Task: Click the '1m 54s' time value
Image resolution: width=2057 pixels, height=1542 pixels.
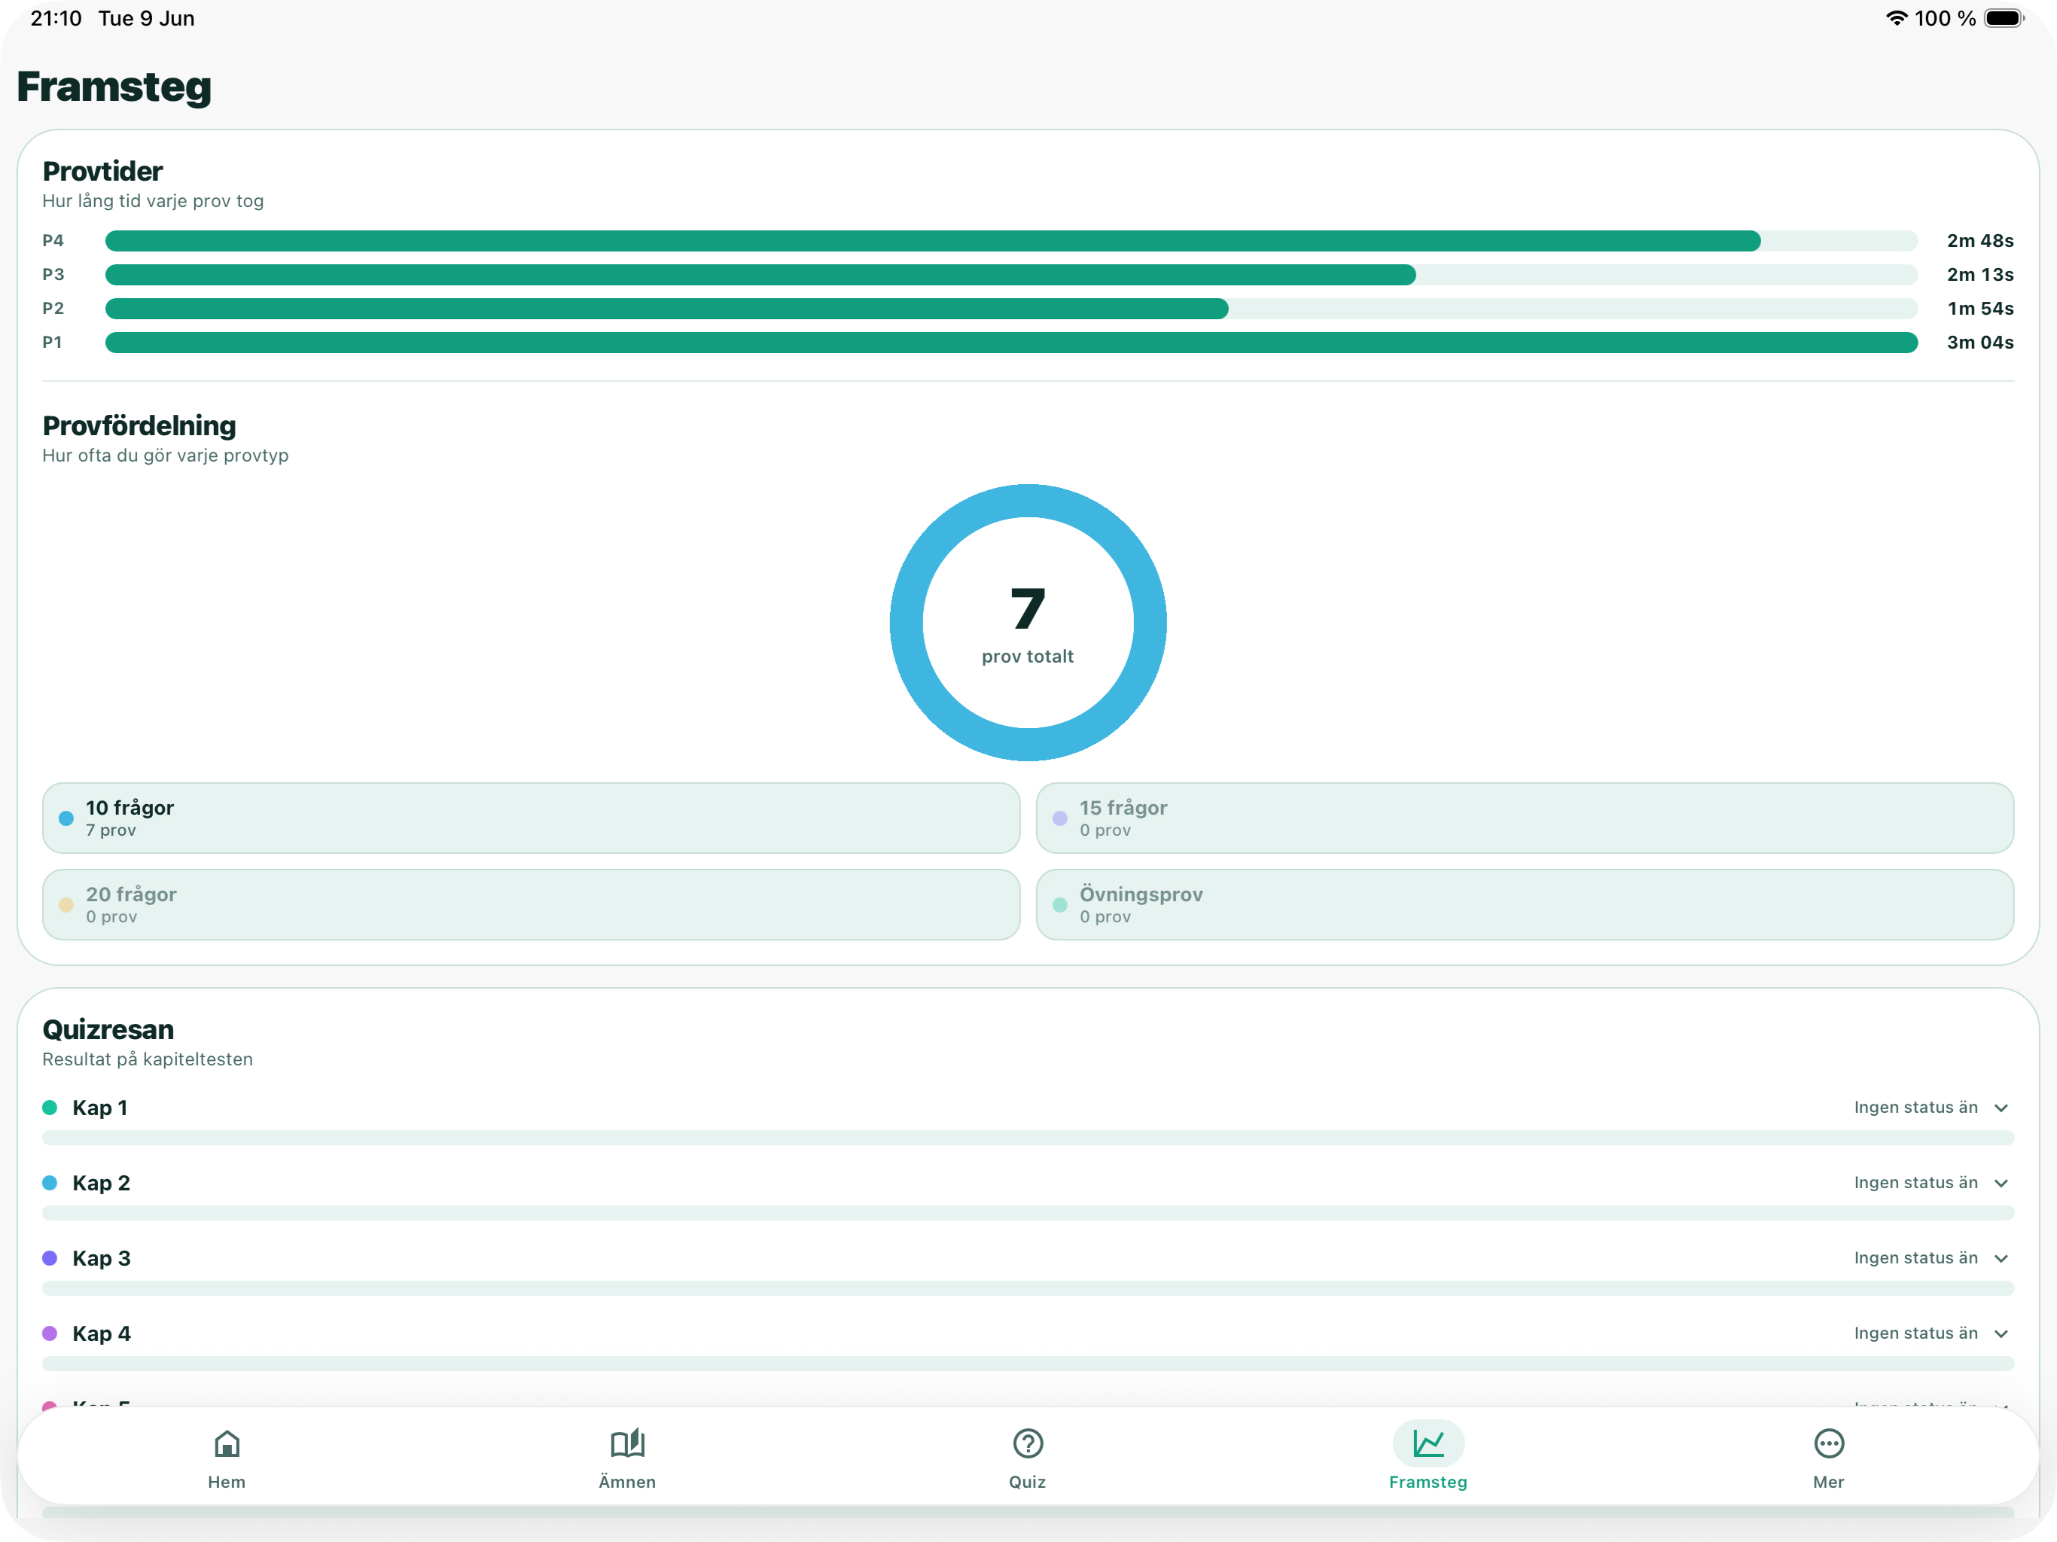Action: point(1979,309)
